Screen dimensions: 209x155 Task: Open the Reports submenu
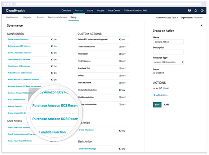click(x=27, y=17)
